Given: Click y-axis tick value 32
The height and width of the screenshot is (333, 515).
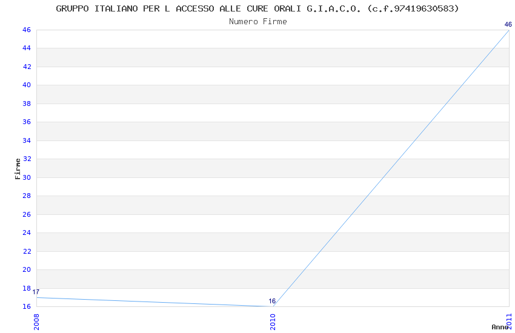Looking at the screenshot, I should (27, 159).
